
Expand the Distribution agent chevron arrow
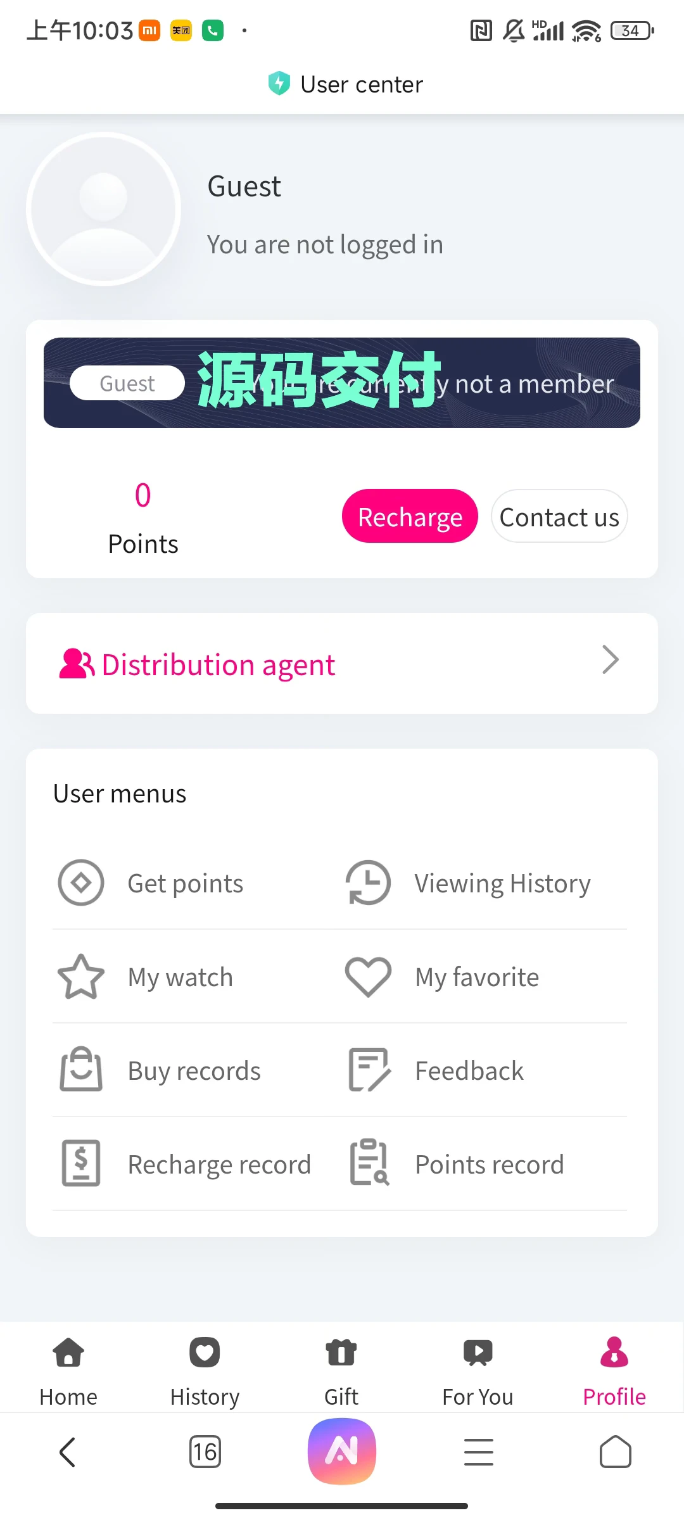[x=610, y=660]
